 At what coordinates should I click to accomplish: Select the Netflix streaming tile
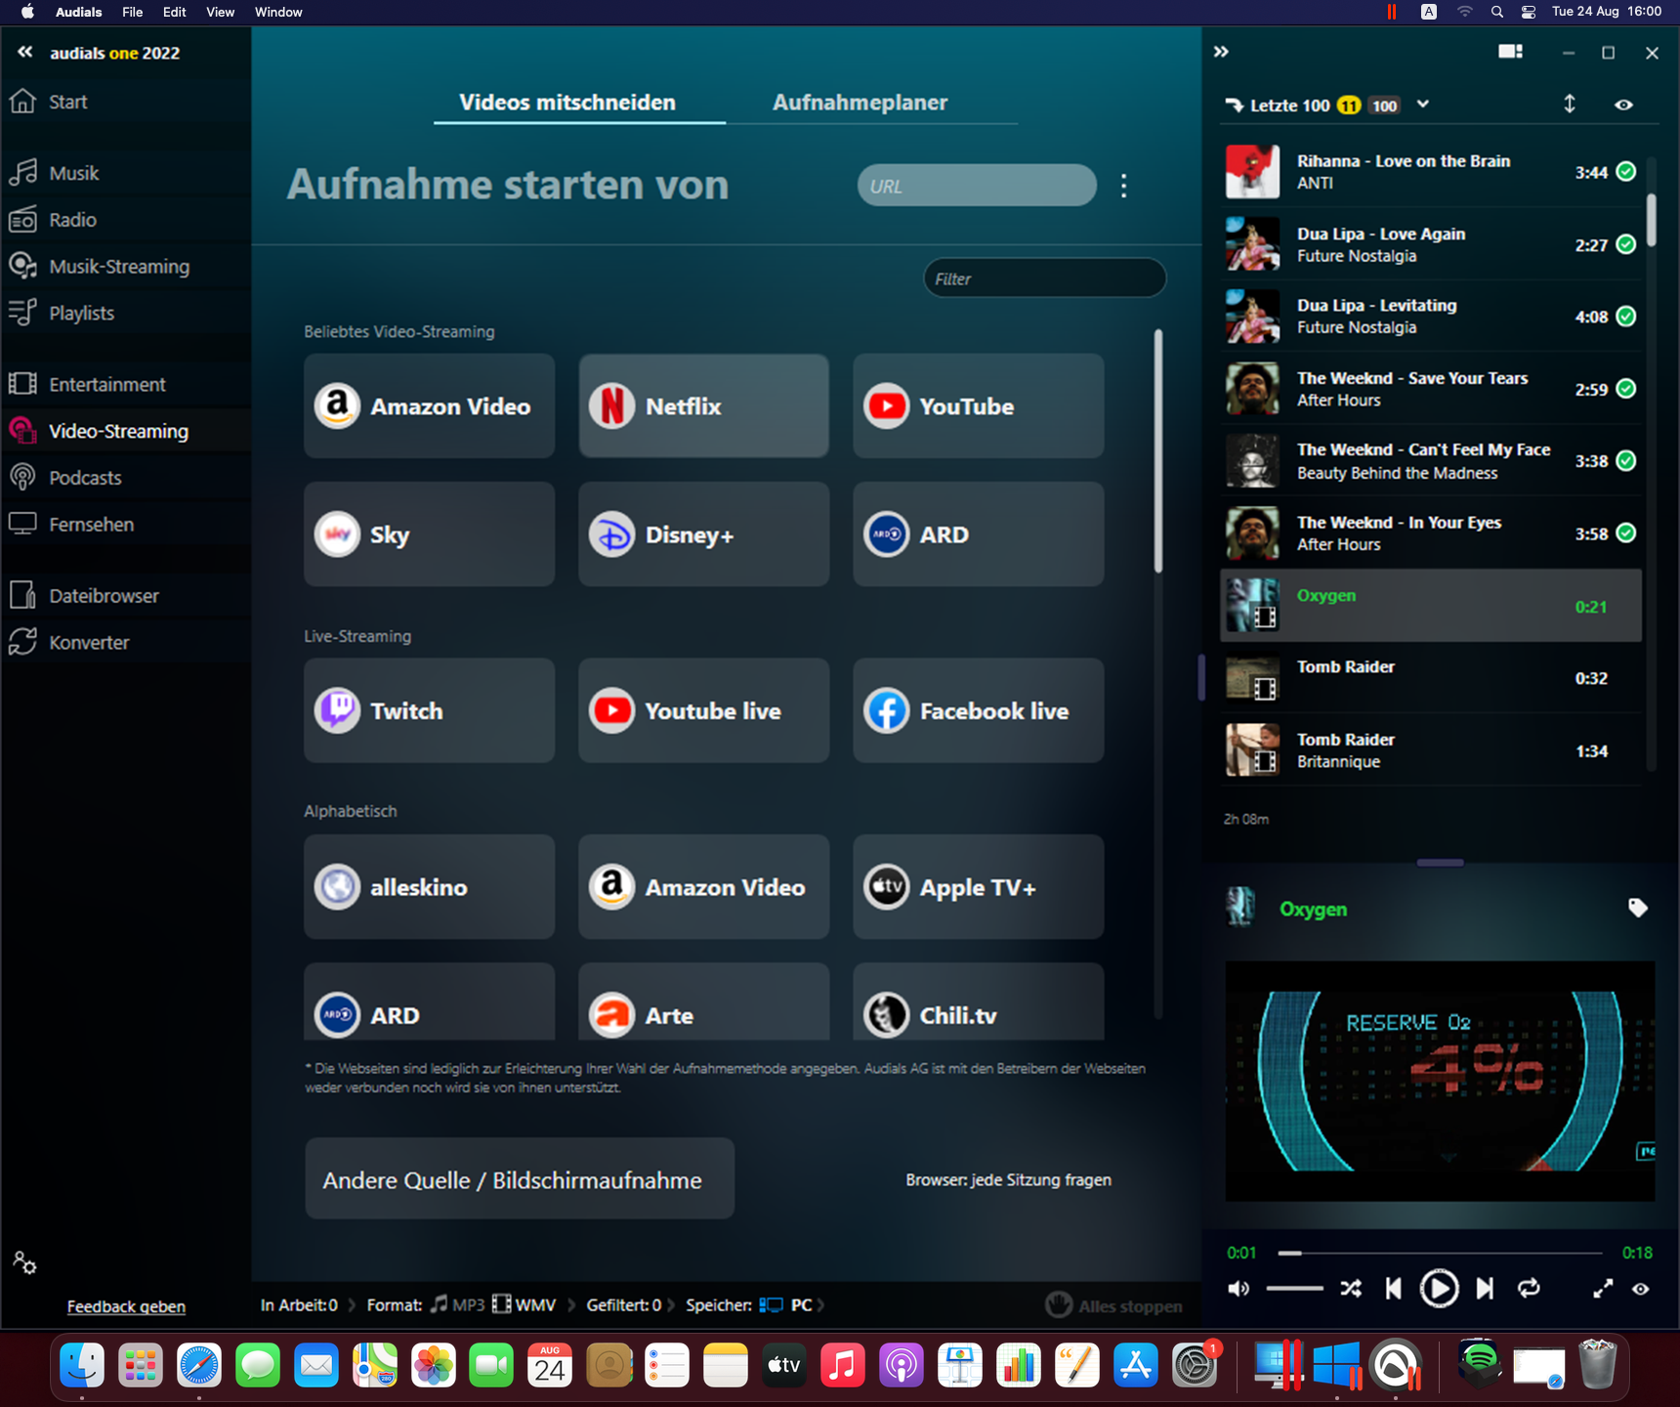click(703, 405)
